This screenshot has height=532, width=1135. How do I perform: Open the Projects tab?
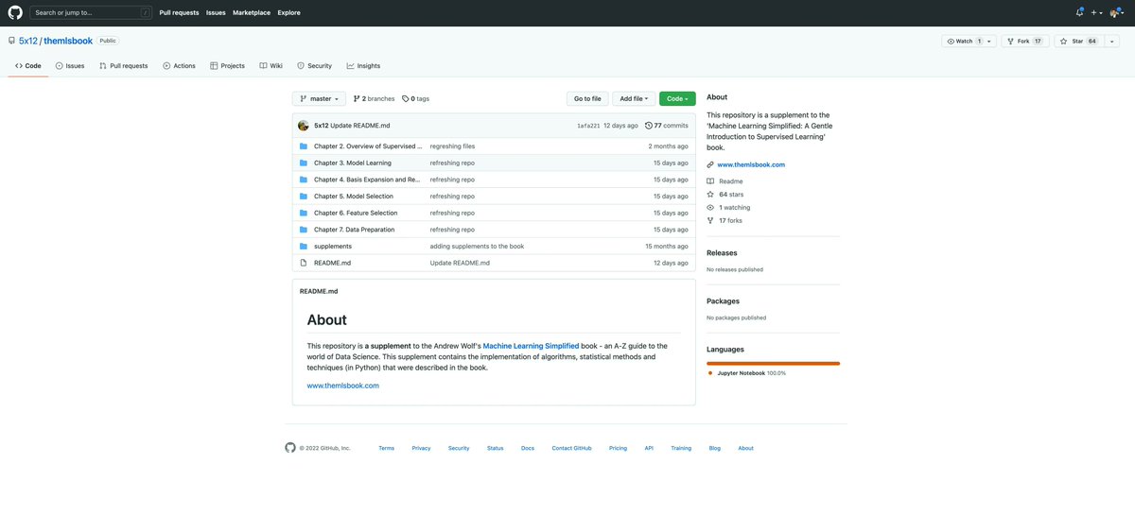[227, 66]
